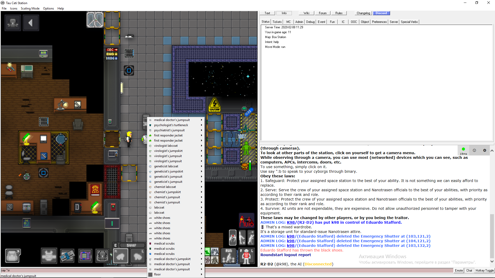Open the purple PDA slot
This screenshot has height=278, width=495.
pyautogui.click(x=85, y=256)
